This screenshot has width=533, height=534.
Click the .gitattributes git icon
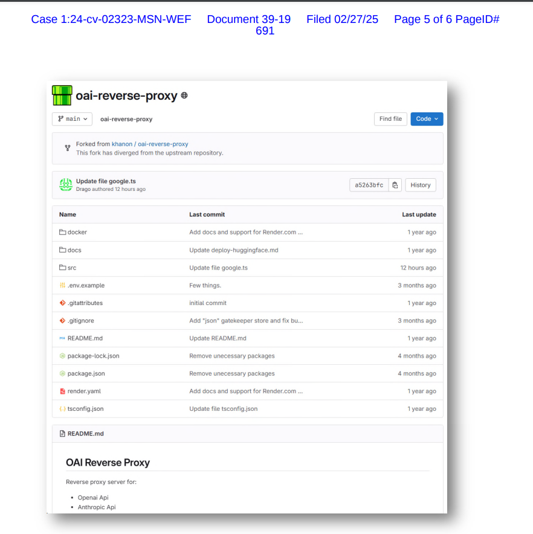pyautogui.click(x=62, y=303)
